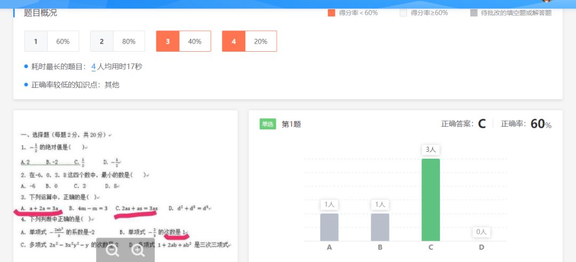Click the green bar for option C
This screenshot has height=262, width=576.
[x=430, y=200]
